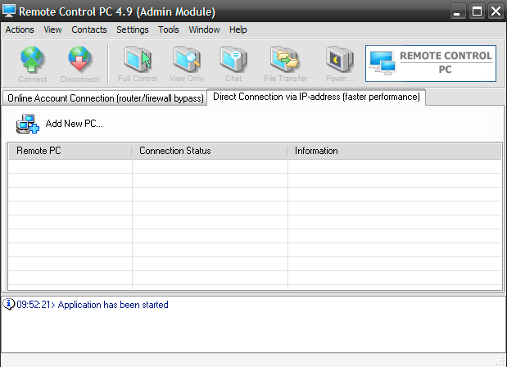Start a Full Control session

138,64
